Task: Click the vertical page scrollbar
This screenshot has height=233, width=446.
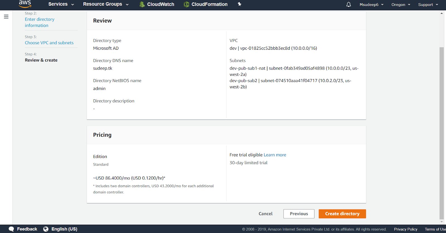Action: pyautogui.click(x=442, y=133)
